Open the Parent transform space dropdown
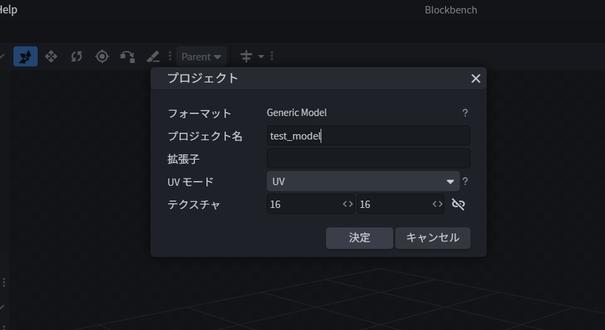 pyautogui.click(x=201, y=56)
